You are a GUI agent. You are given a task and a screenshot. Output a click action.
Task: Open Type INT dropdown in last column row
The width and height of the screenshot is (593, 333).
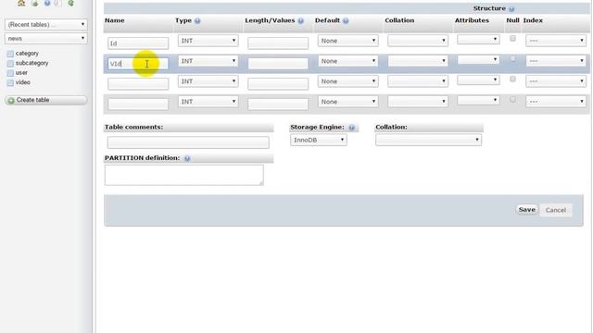pos(208,102)
